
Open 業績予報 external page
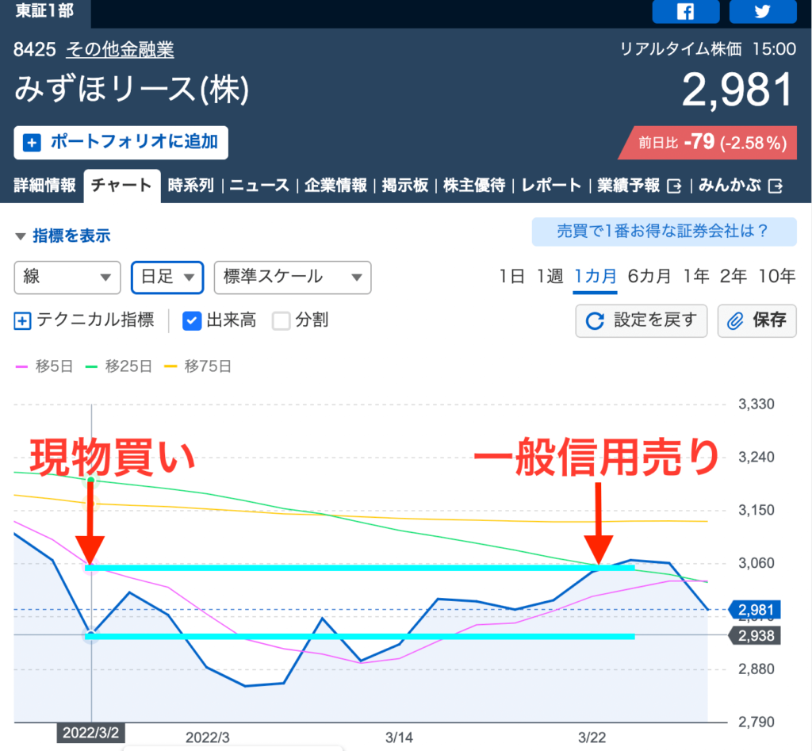pyautogui.click(x=639, y=186)
